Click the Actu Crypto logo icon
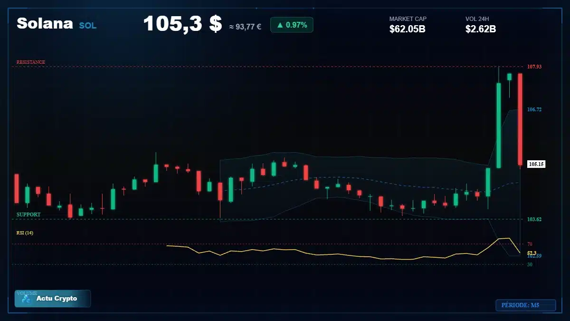The height and width of the screenshot is (321, 570). pos(26,299)
